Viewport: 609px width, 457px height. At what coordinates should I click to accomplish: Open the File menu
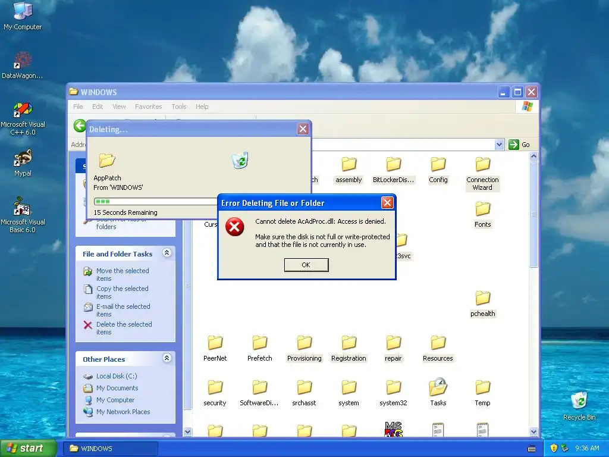point(78,107)
